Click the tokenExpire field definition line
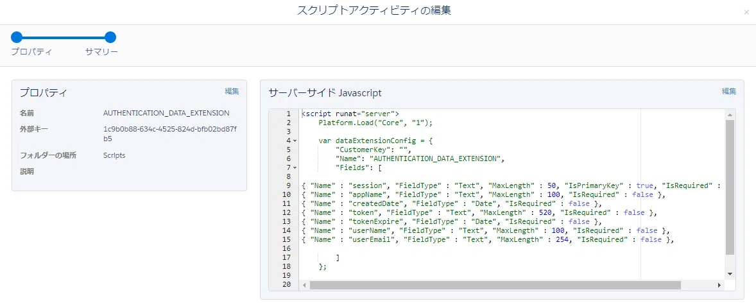This screenshot has height=308, width=756. [451, 222]
